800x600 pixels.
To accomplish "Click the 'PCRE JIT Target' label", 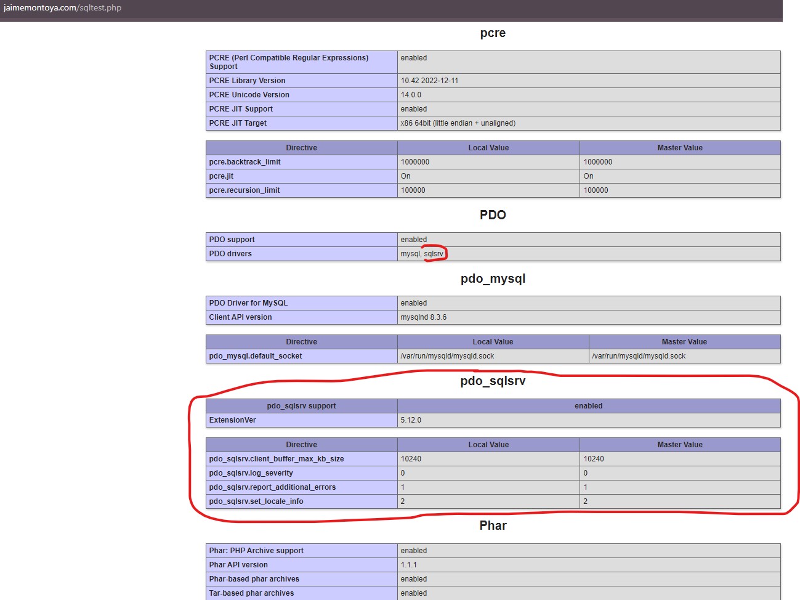I will 238,123.
